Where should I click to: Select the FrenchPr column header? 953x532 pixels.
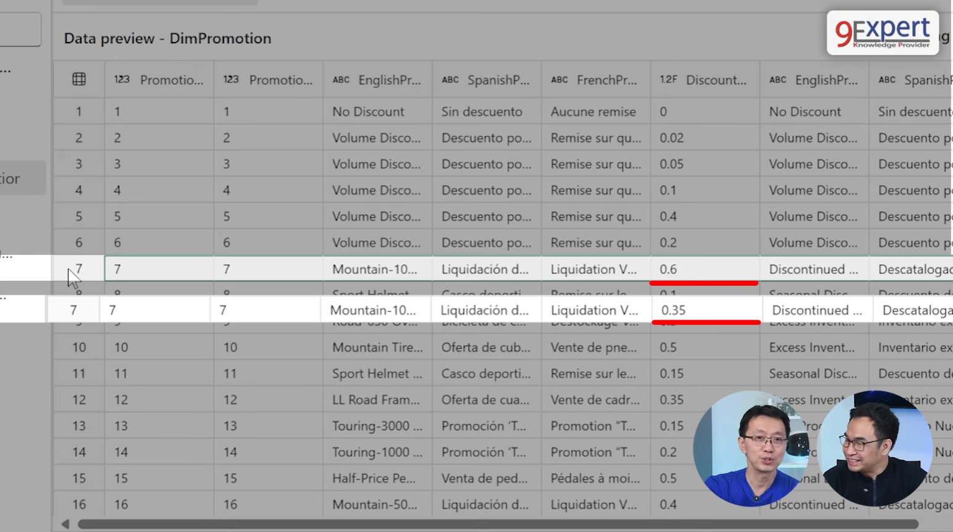(607, 80)
